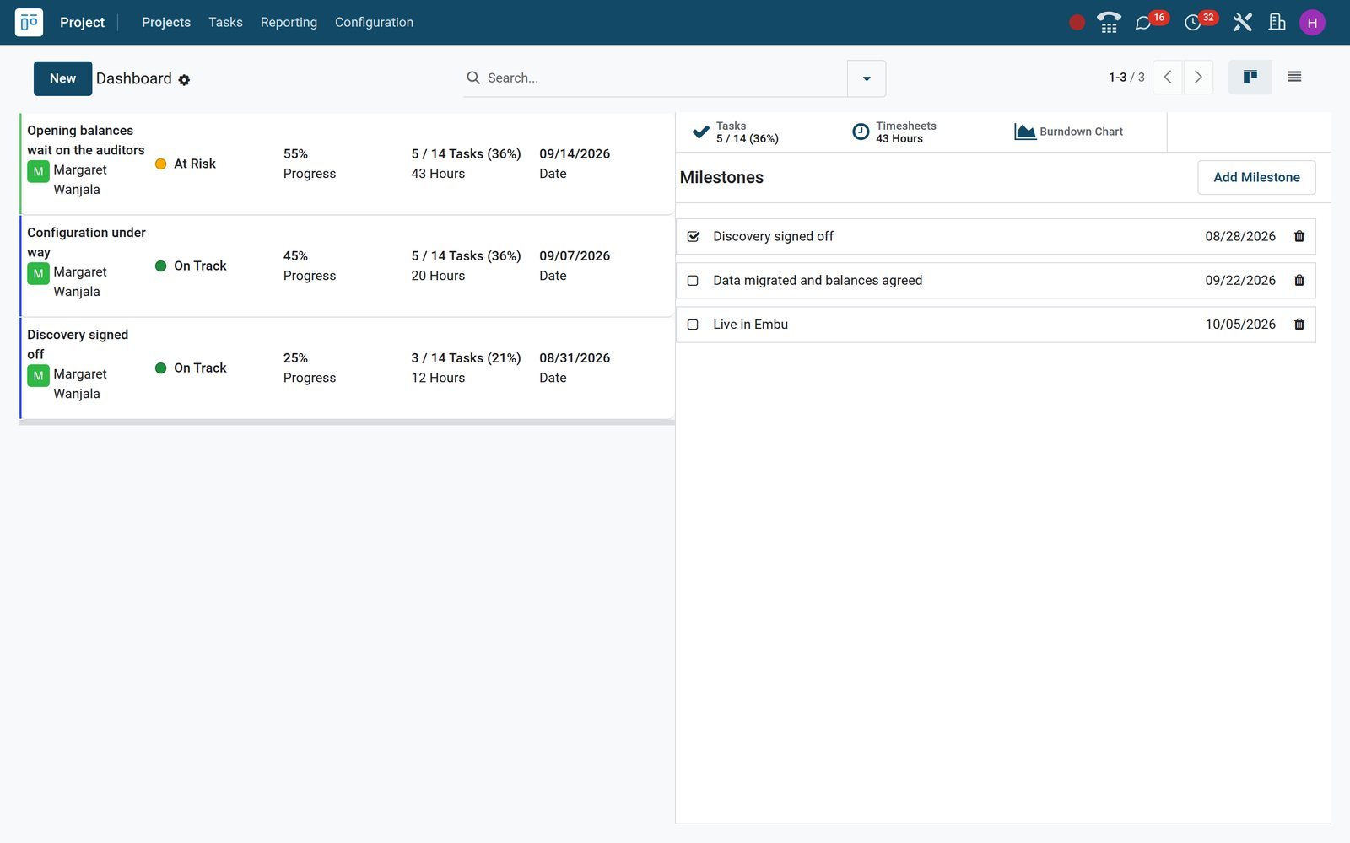Click Margaret Wanjala avatar on Opening balances update

[x=38, y=171]
